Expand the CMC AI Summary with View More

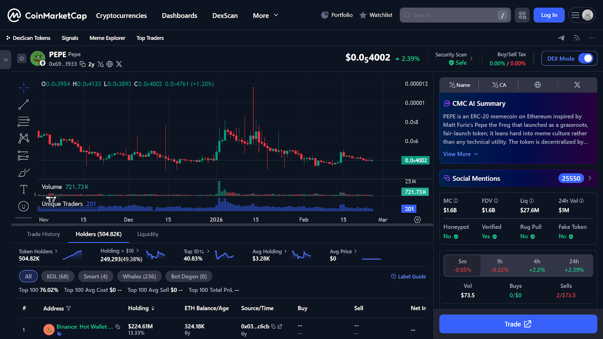(457, 154)
